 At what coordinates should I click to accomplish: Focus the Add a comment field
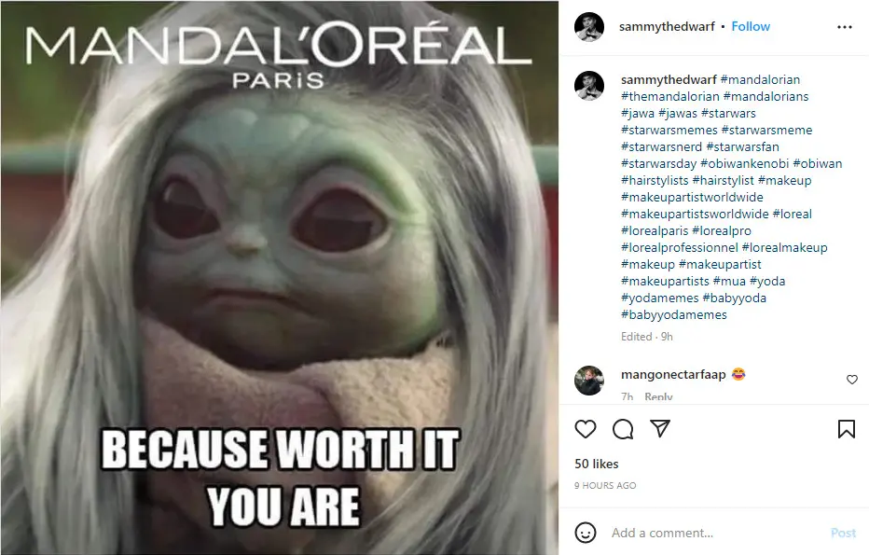(x=715, y=533)
